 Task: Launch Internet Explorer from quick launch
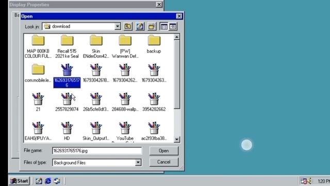point(48,181)
